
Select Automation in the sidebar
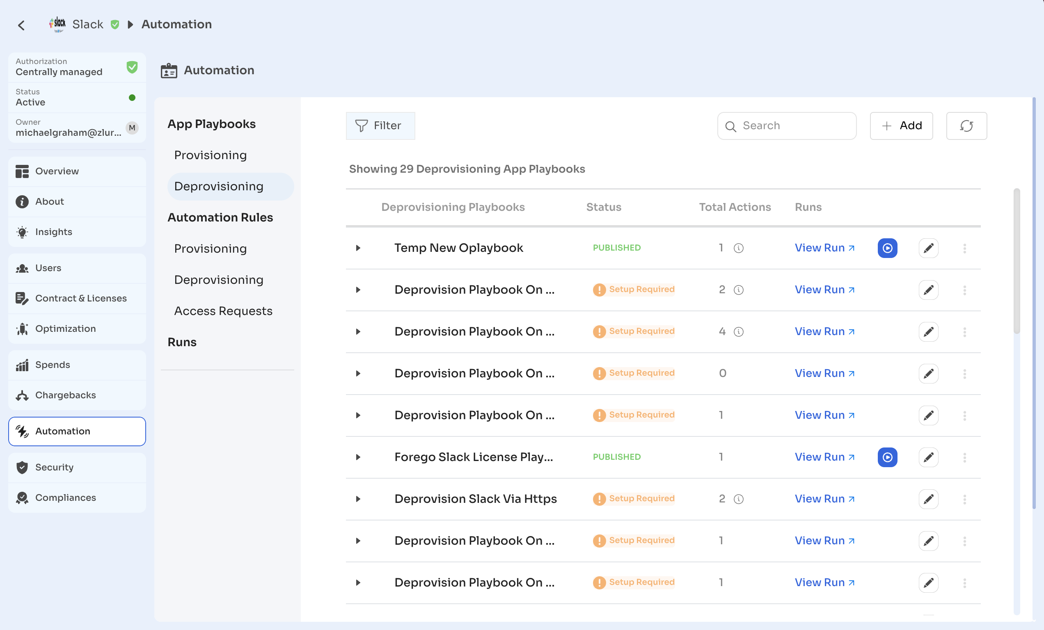coord(77,431)
